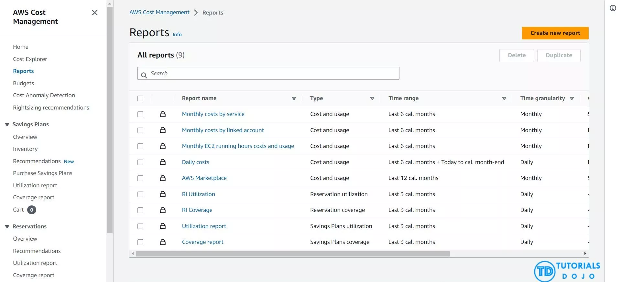Open the Reports Info link
The height and width of the screenshot is (282, 621).
click(177, 35)
